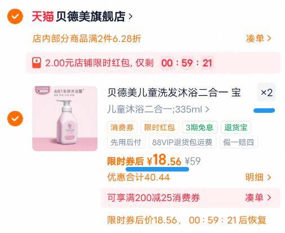285x233 pixels.
Task: Change the ×2 quantity selector
Action: pyautogui.click(x=266, y=93)
